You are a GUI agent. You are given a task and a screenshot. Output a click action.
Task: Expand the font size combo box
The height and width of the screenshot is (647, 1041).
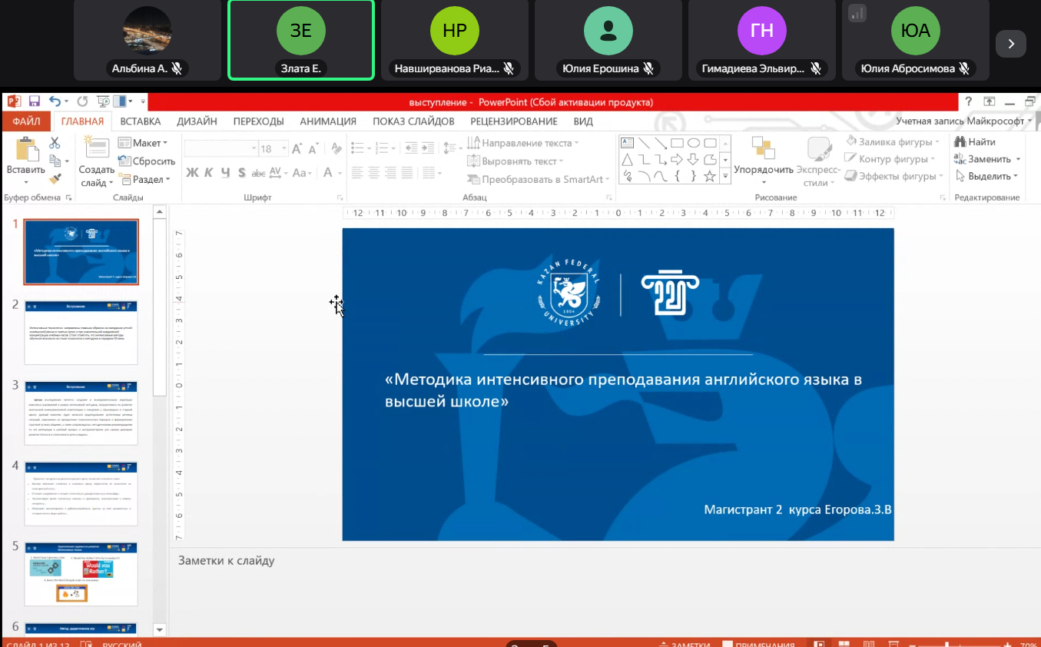coord(284,149)
